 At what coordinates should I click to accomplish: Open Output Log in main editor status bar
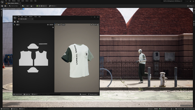(14, 109)
